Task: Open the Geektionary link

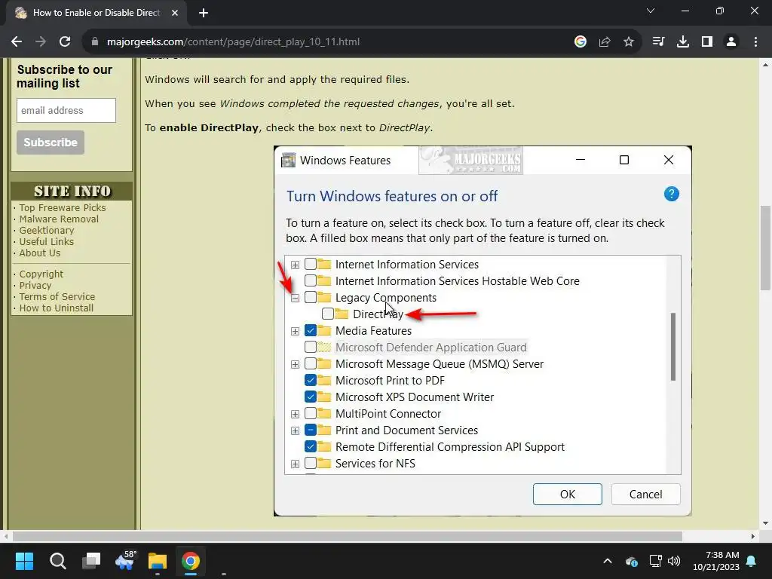Action: click(47, 231)
